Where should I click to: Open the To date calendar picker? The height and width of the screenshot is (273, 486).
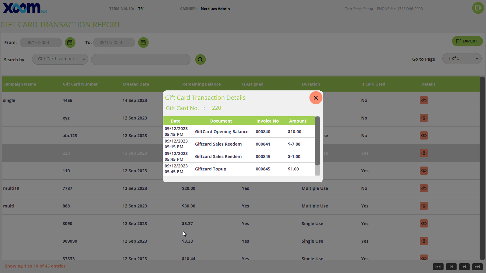tap(143, 42)
